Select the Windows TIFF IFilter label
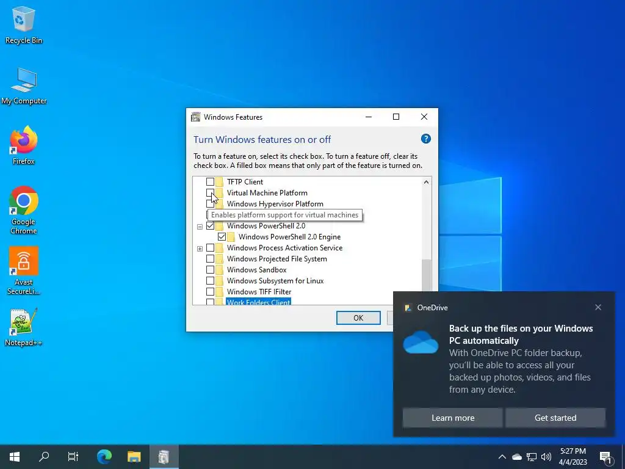The image size is (625, 469). point(259,291)
